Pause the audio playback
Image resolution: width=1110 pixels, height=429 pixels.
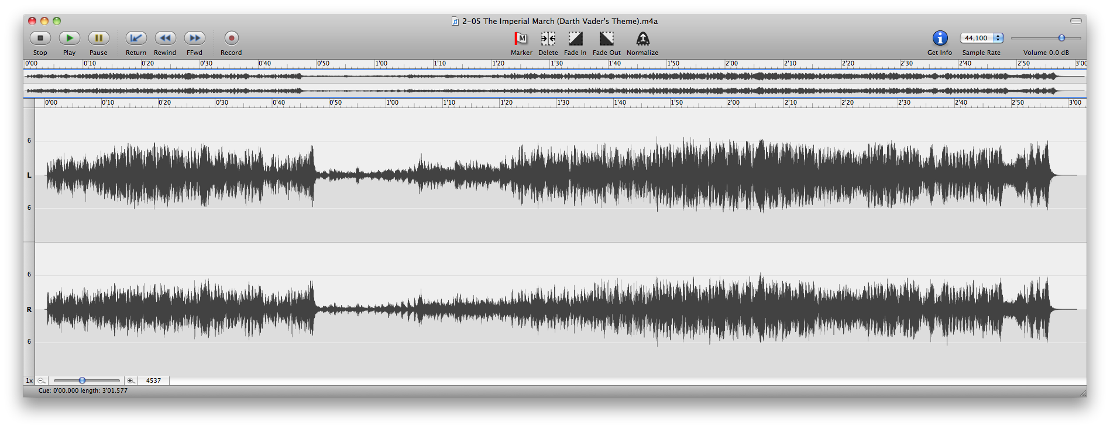click(x=99, y=38)
